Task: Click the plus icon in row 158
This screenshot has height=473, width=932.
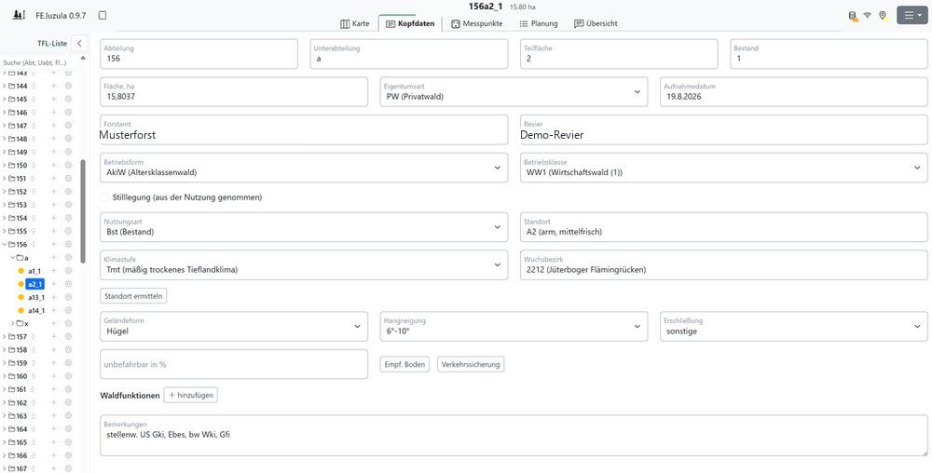Action: (53, 349)
